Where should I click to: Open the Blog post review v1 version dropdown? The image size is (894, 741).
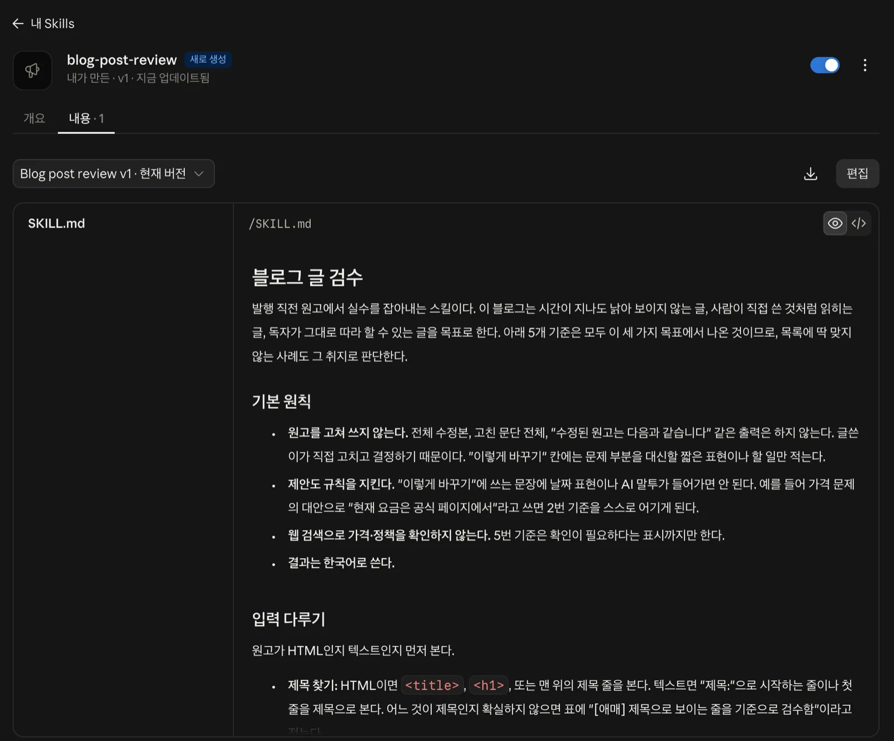pyautogui.click(x=113, y=174)
